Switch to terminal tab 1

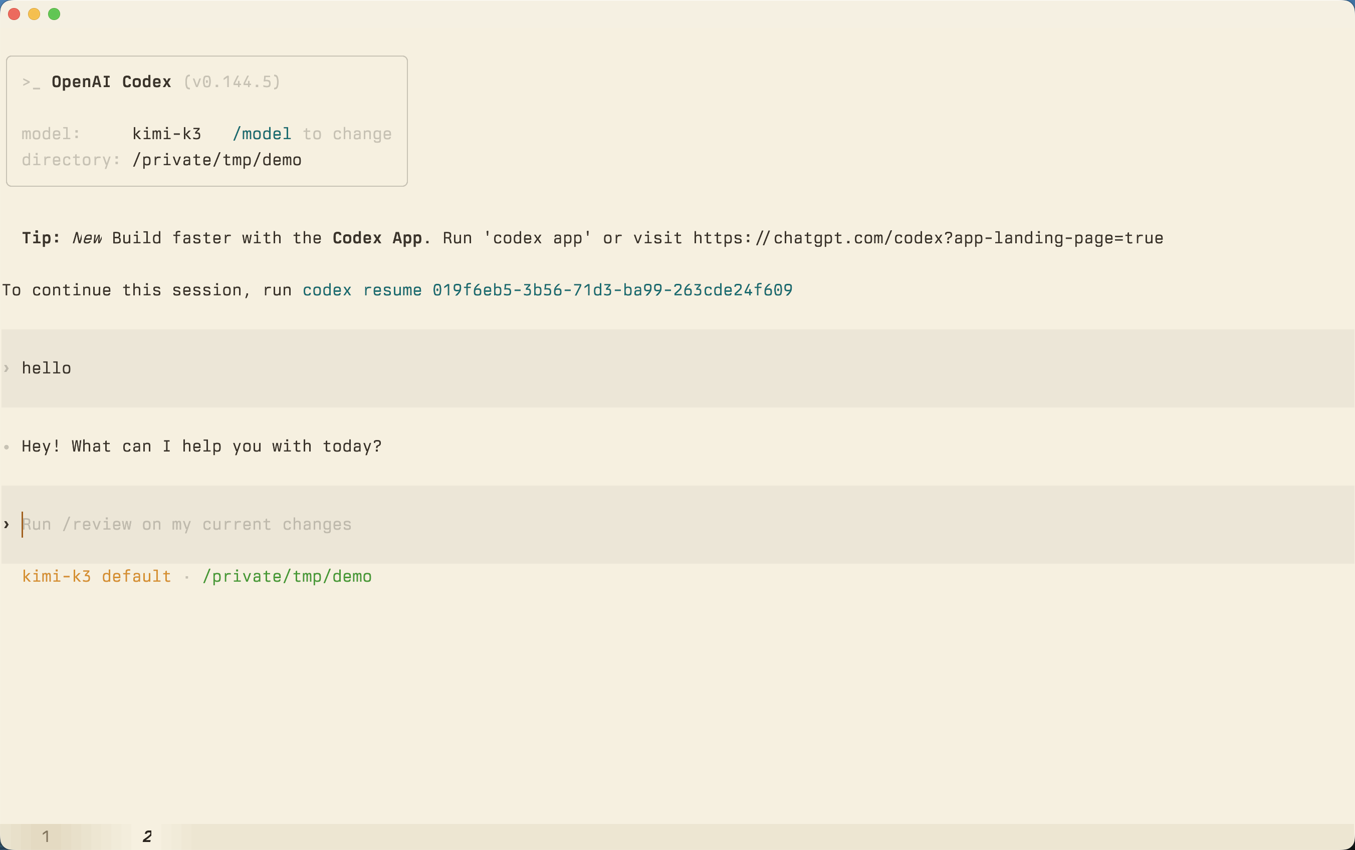[46, 836]
